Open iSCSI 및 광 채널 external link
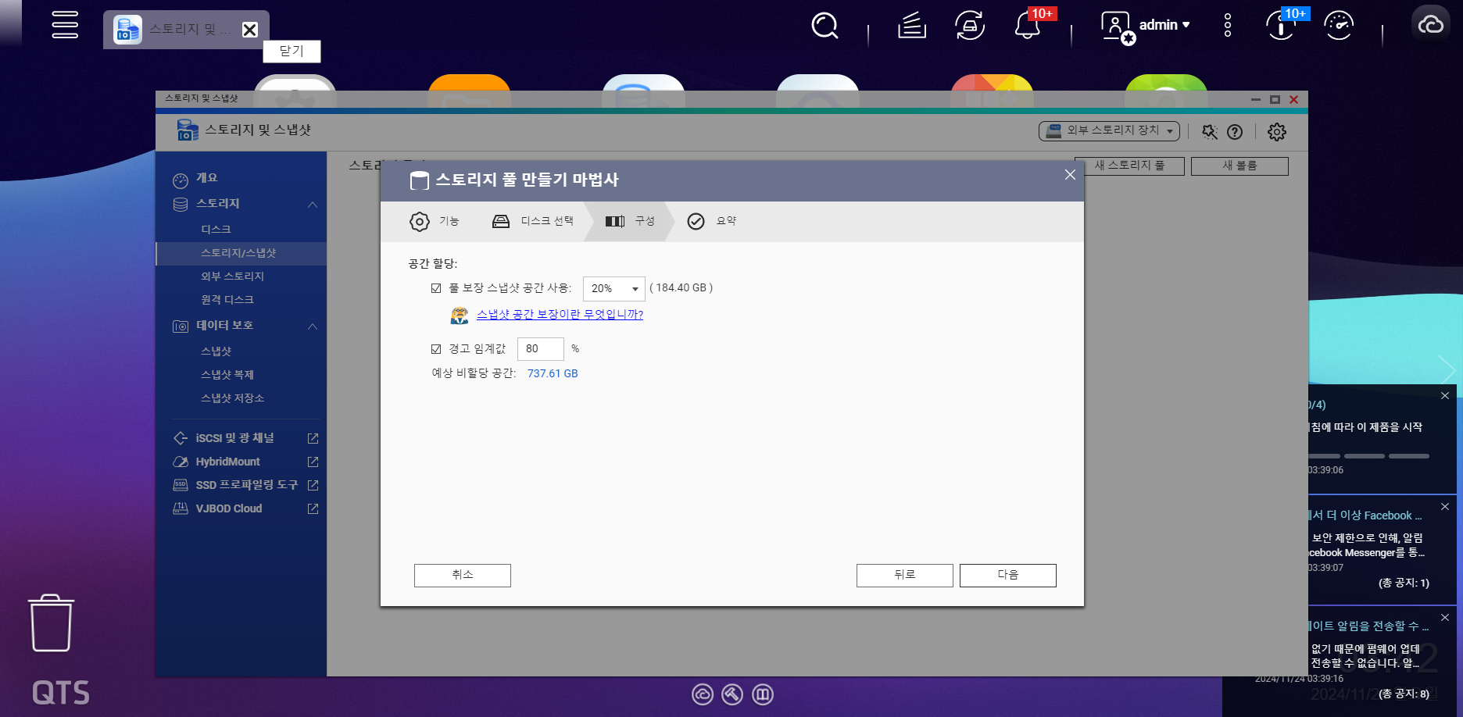The width and height of the screenshot is (1463, 717). 234,438
